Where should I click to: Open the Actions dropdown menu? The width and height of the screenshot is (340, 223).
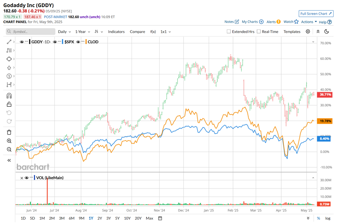coord(309,22)
